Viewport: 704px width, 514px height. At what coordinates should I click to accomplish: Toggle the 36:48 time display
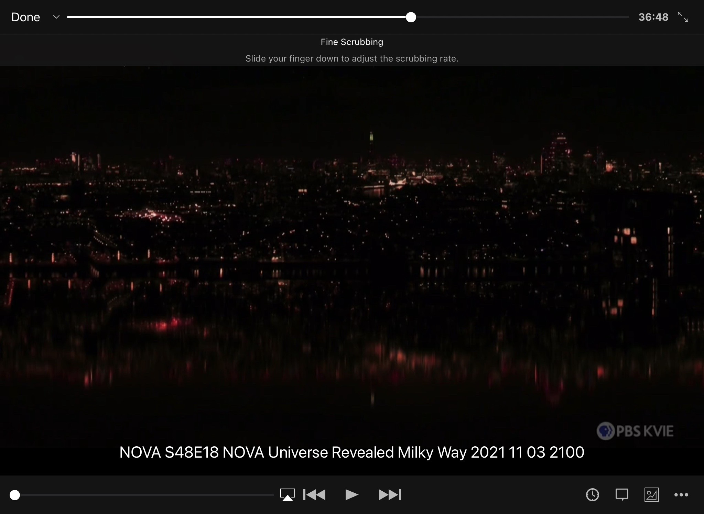pos(653,17)
